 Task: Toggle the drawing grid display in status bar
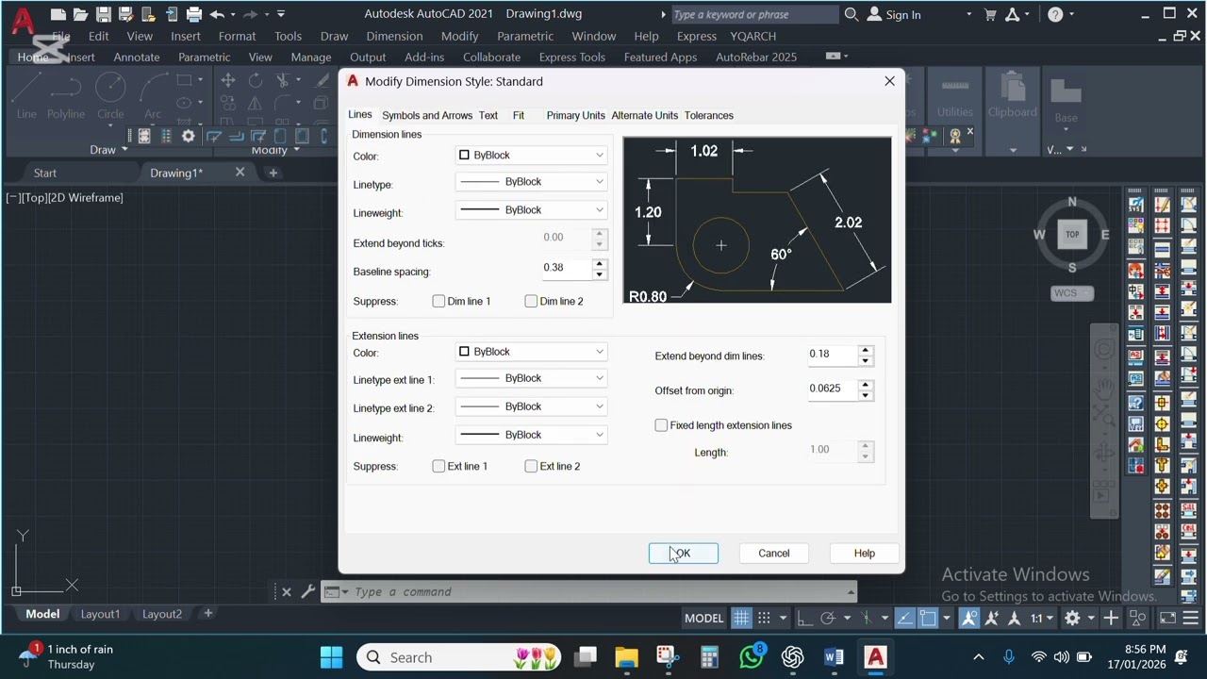tap(742, 618)
